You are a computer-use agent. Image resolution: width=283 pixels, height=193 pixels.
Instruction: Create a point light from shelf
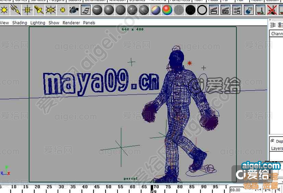(x=27, y=10)
